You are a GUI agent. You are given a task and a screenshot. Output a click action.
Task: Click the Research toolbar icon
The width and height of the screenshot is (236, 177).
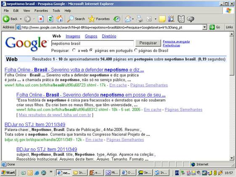click(x=171, y=19)
